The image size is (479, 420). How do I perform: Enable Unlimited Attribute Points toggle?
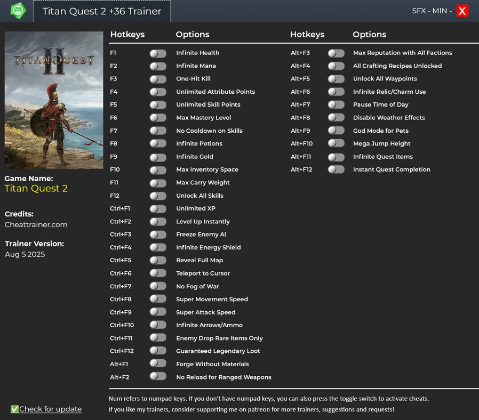[x=158, y=92]
